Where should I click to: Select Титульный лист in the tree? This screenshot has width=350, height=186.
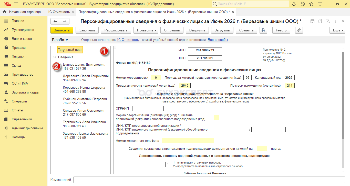pyautogui.click(x=70, y=50)
